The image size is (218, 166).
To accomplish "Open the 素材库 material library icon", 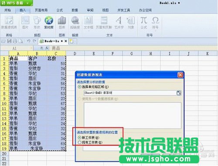I will coord(49,20).
